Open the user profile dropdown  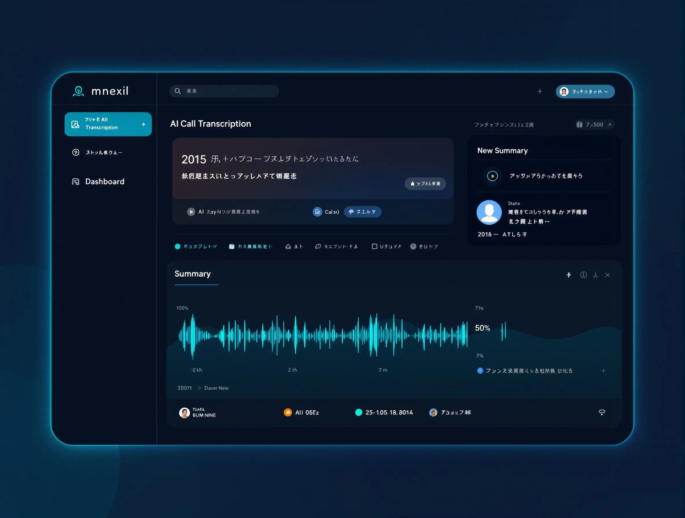coord(585,92)
